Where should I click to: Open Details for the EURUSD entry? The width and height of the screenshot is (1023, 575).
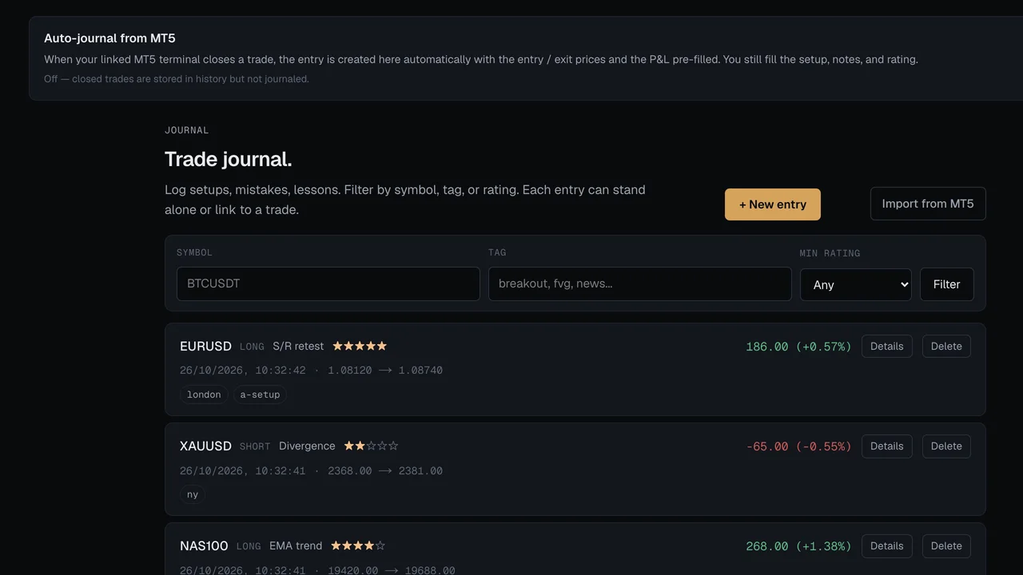click(887, 346)
